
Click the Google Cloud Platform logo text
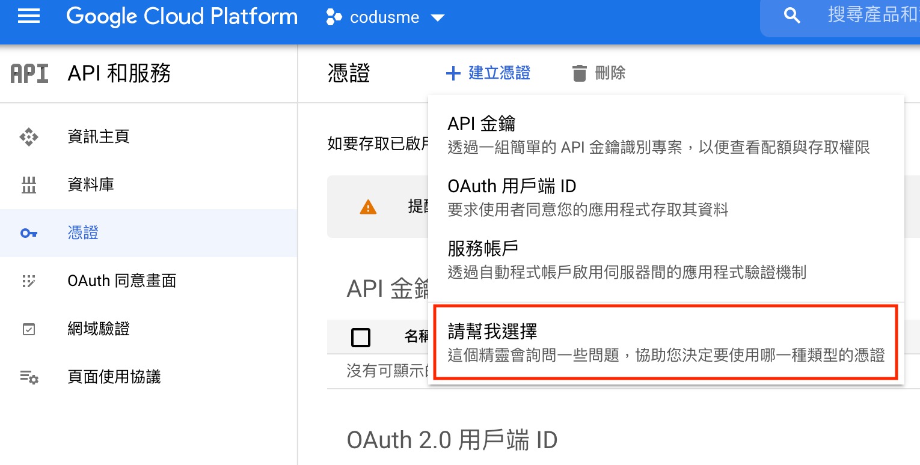click(182, 16)
